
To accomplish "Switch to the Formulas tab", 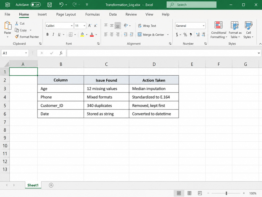I will tap(92, 14).
